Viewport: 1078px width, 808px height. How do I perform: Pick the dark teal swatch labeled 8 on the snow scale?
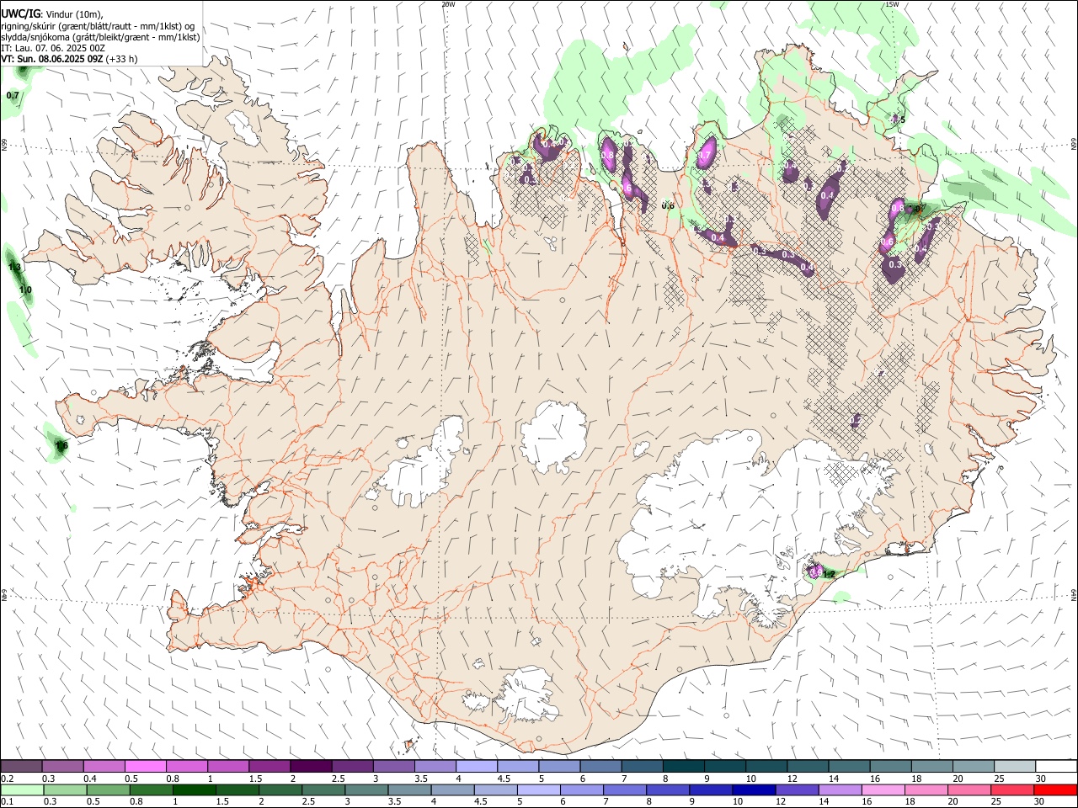point(682,767)
